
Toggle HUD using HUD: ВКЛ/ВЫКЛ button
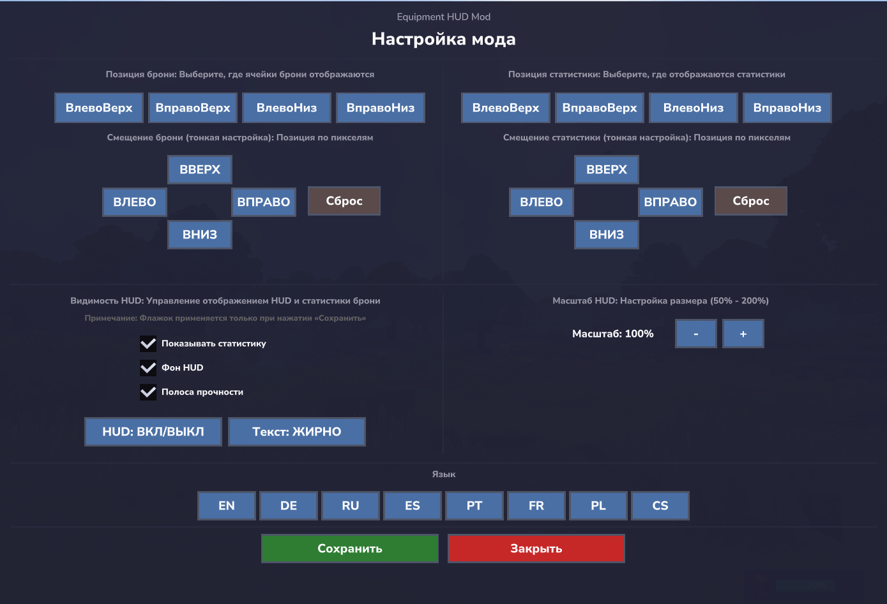(x=153, y=432)
